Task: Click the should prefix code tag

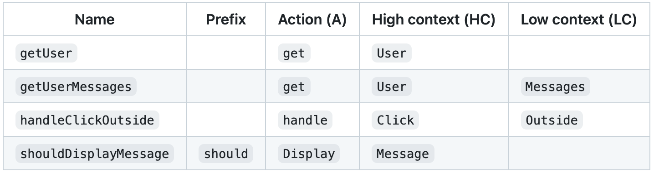Action: (226, 154)
